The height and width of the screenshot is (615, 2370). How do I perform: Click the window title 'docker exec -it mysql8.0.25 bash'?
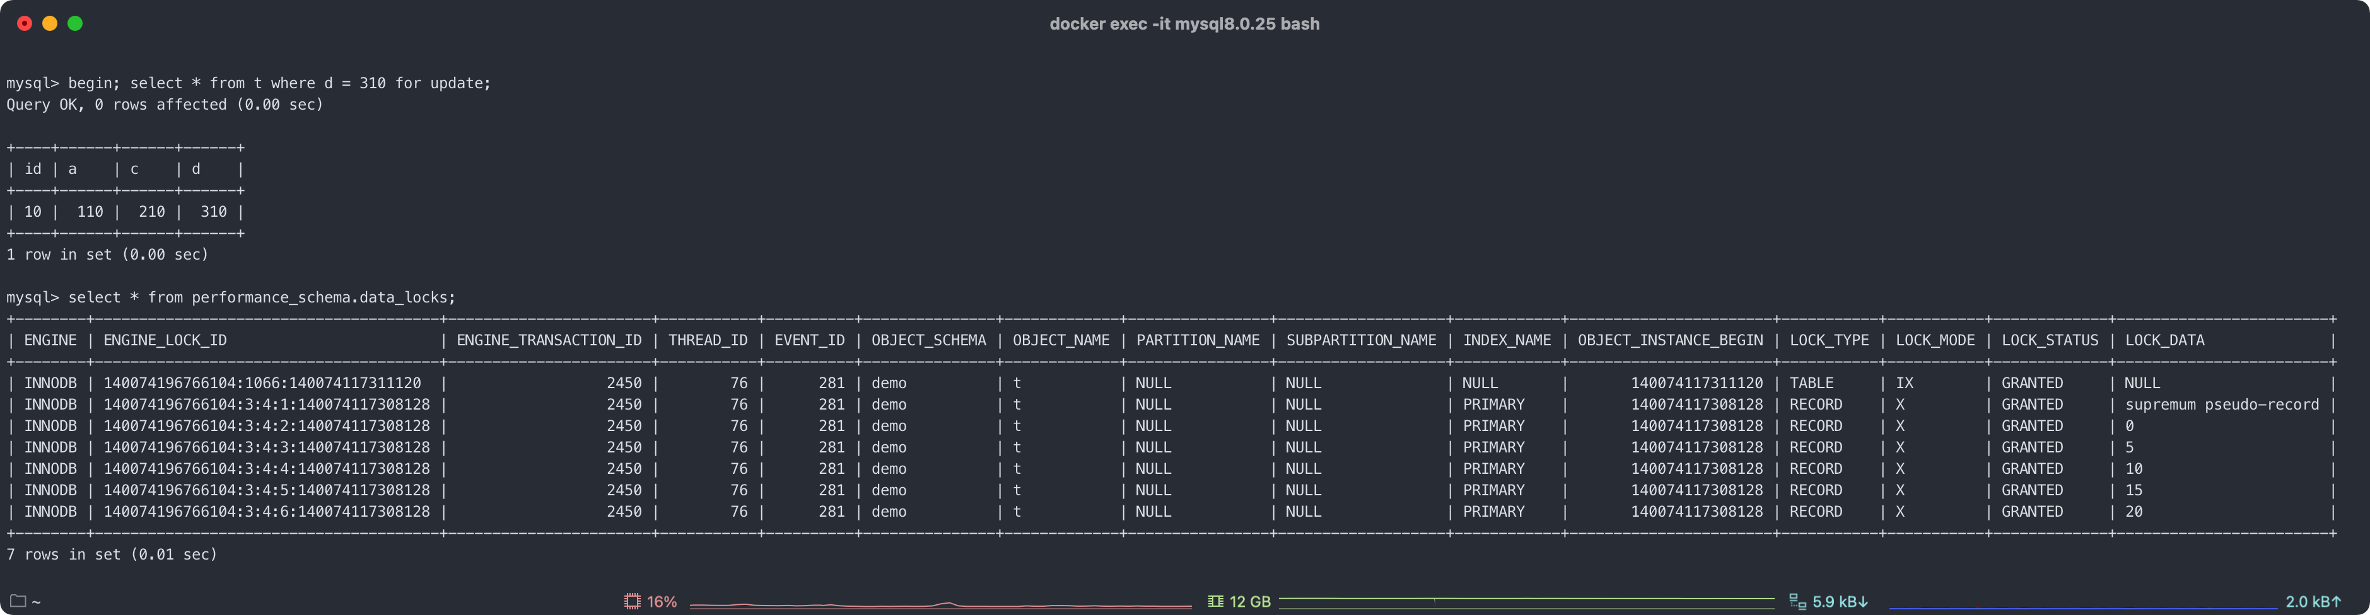(x=1184, y=24)
